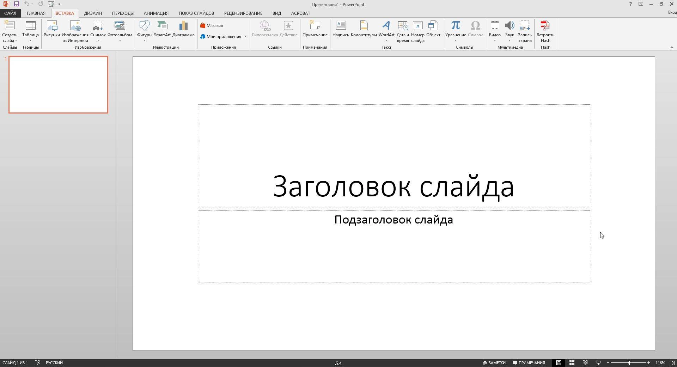Open the Таблица insert table icon

(30, 31)
